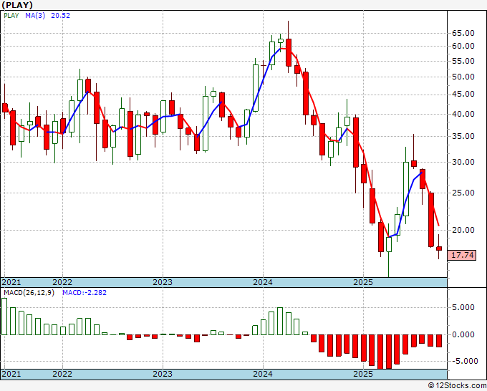Click the tallest green MACD bar at 2021
Image resolution: width=487 pixels, height=391 pixels.
[4, 317]
